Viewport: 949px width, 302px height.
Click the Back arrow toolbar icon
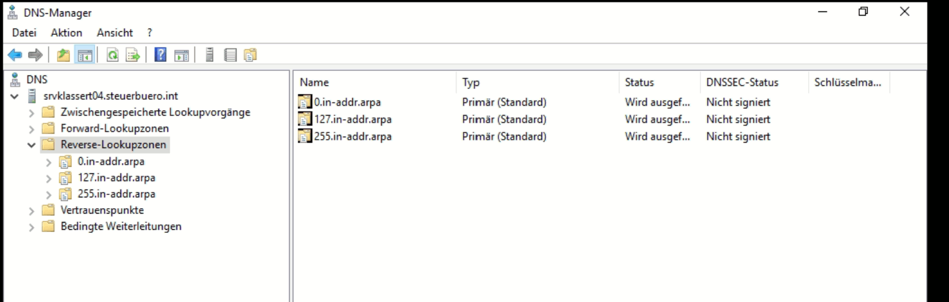coord(15,55)
